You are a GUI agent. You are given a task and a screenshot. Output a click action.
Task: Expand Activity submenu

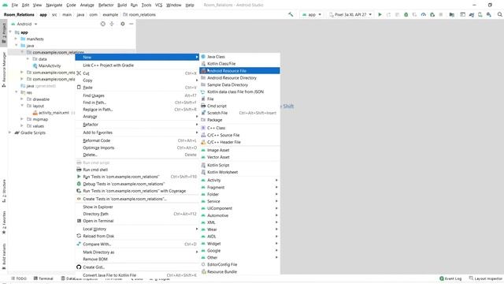coord(239,180)
